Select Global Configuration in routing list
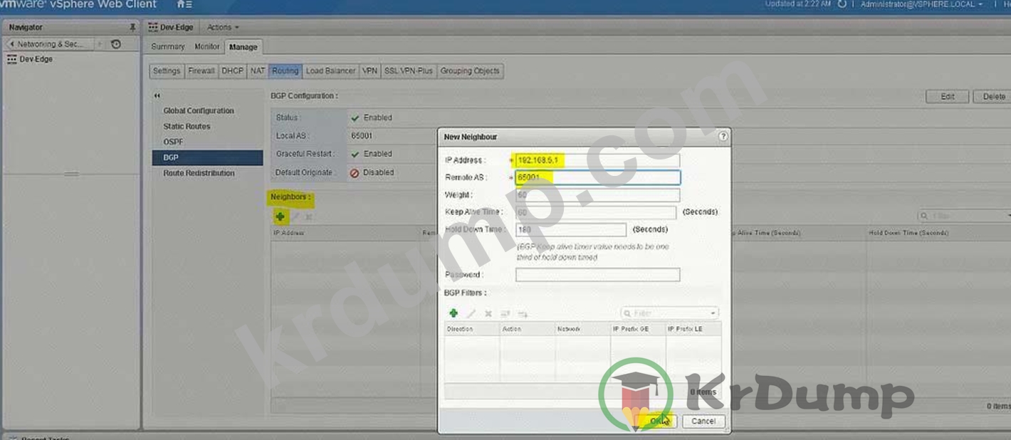1011x440 pixels. pyautogui.click(x=199, y=111)
